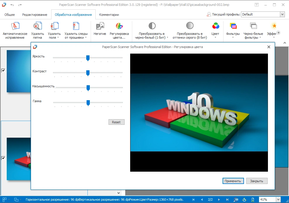Click the window arrangement icon in status bar
Image resolution: width=289 pixels, height=203 pixels.
click(16, 199)
